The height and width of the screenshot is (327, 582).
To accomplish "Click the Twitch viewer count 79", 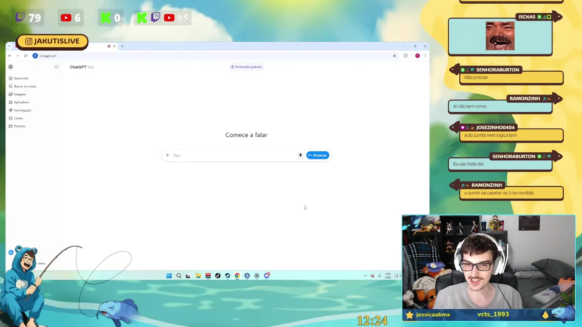I will click(28, 18).
